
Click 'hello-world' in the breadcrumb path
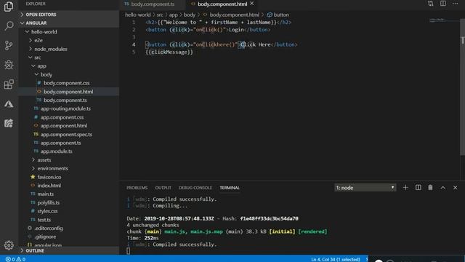pos(137,15)
